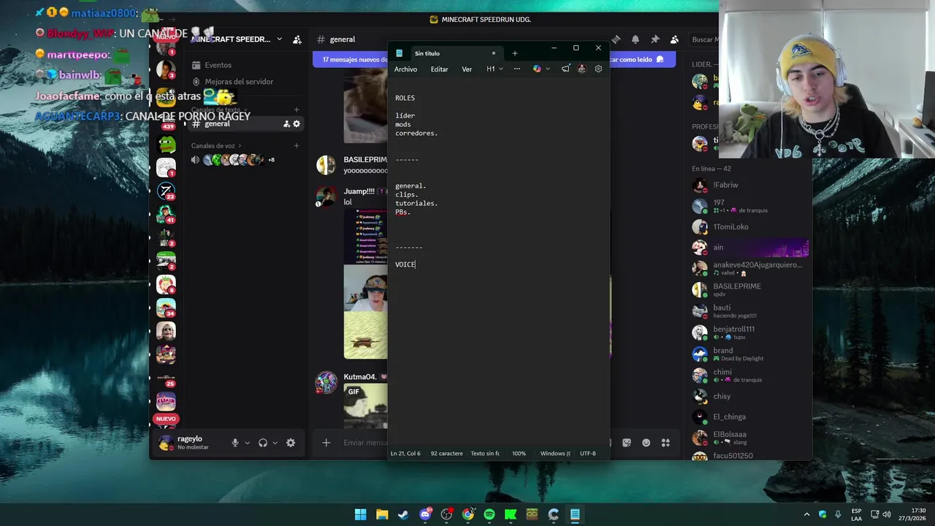Edit general channel settings gear
935x526 pixels.
(297, 124)
